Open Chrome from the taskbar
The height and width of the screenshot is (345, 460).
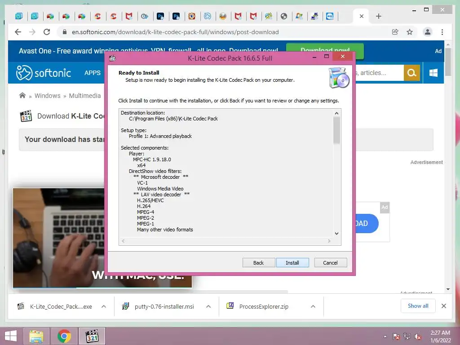(64, 336)
